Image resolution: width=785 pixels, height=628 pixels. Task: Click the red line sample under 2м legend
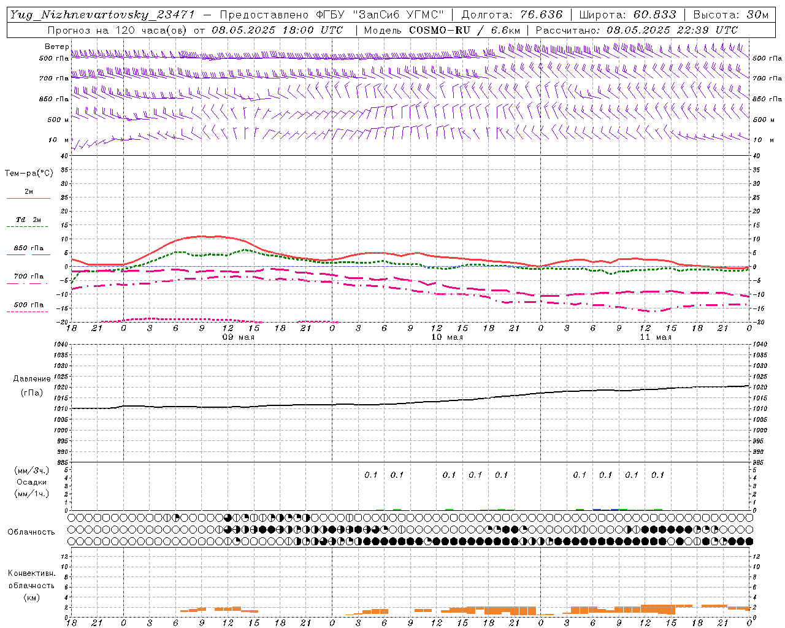point(28,198)
